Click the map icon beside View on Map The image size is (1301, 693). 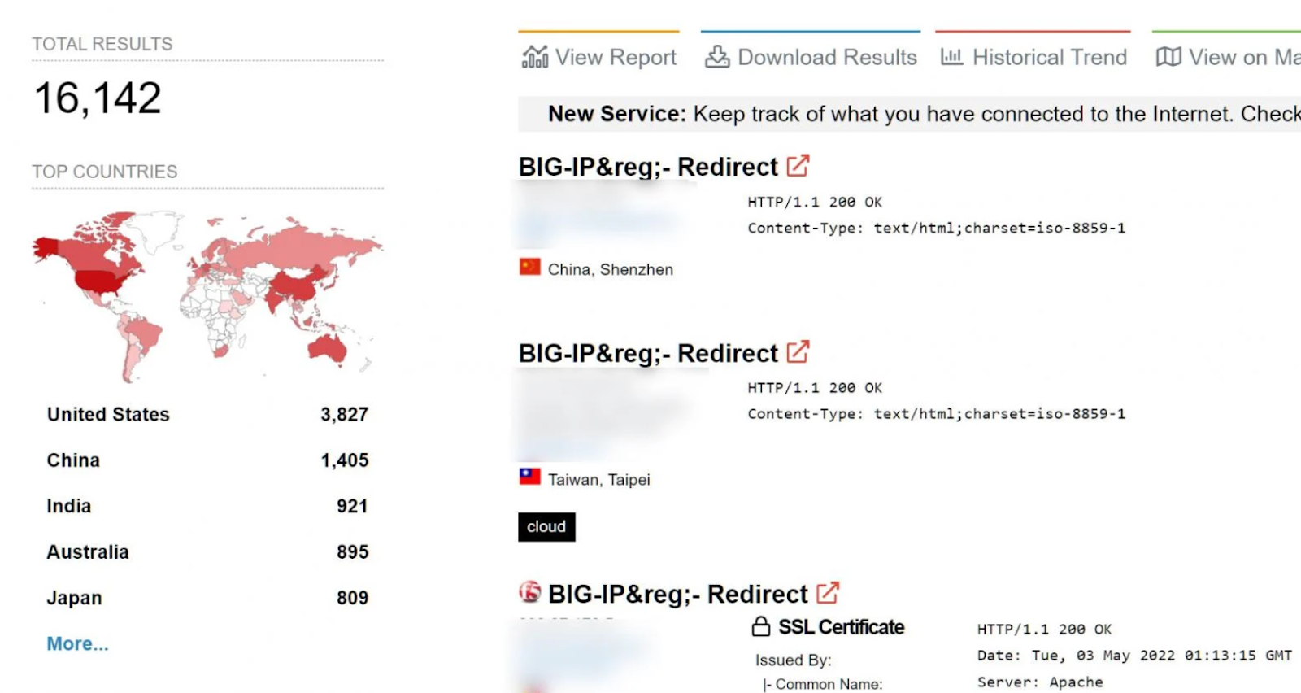click(1168, 57)
